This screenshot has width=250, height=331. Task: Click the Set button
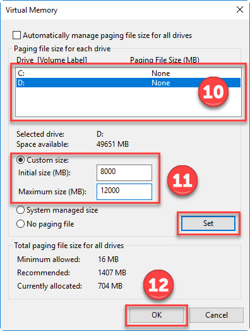pos(208,223)
